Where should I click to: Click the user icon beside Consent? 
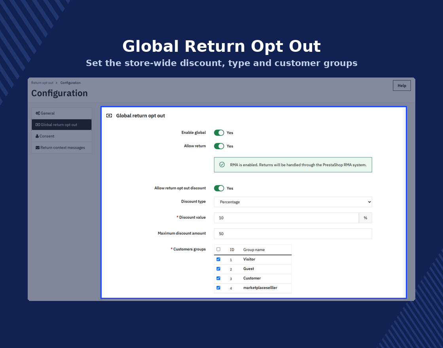tap(37, 136)
